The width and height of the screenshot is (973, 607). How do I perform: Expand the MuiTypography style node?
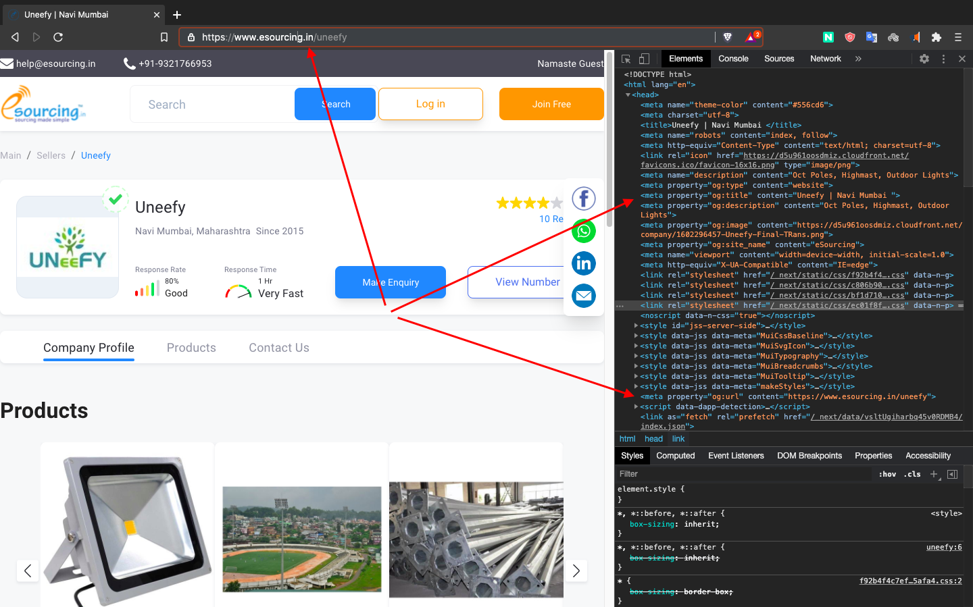(636, 357)
